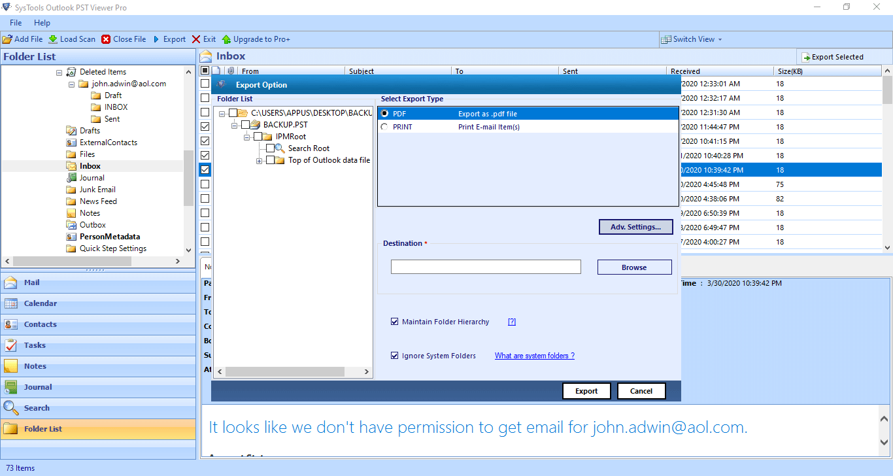The width and height of the screenshot is (893, 476).
Task: Collapse the Deleted Items tree node
Action: tap(59, 73)
